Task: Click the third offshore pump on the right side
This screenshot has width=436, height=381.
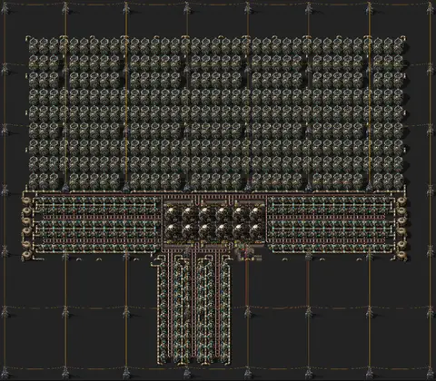Action: tap(402, 220)
